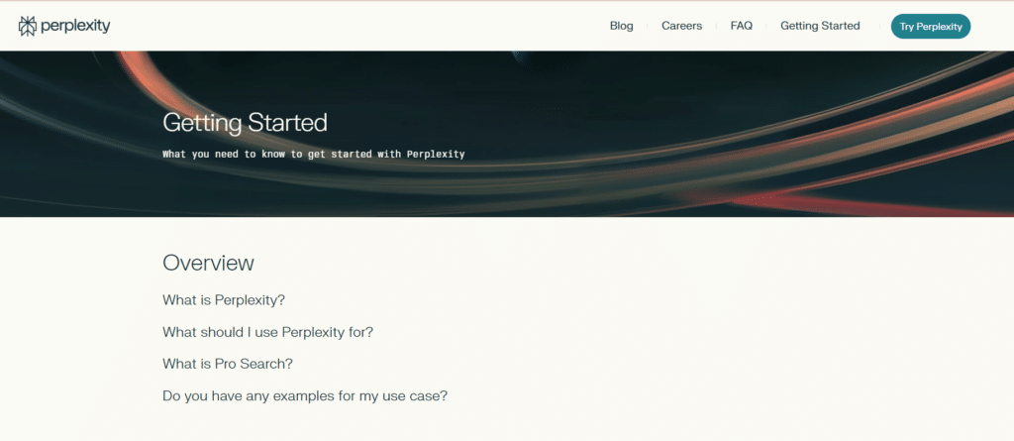Click the word "Perplexity" in the banner subtitle

(x=436, y=155)
